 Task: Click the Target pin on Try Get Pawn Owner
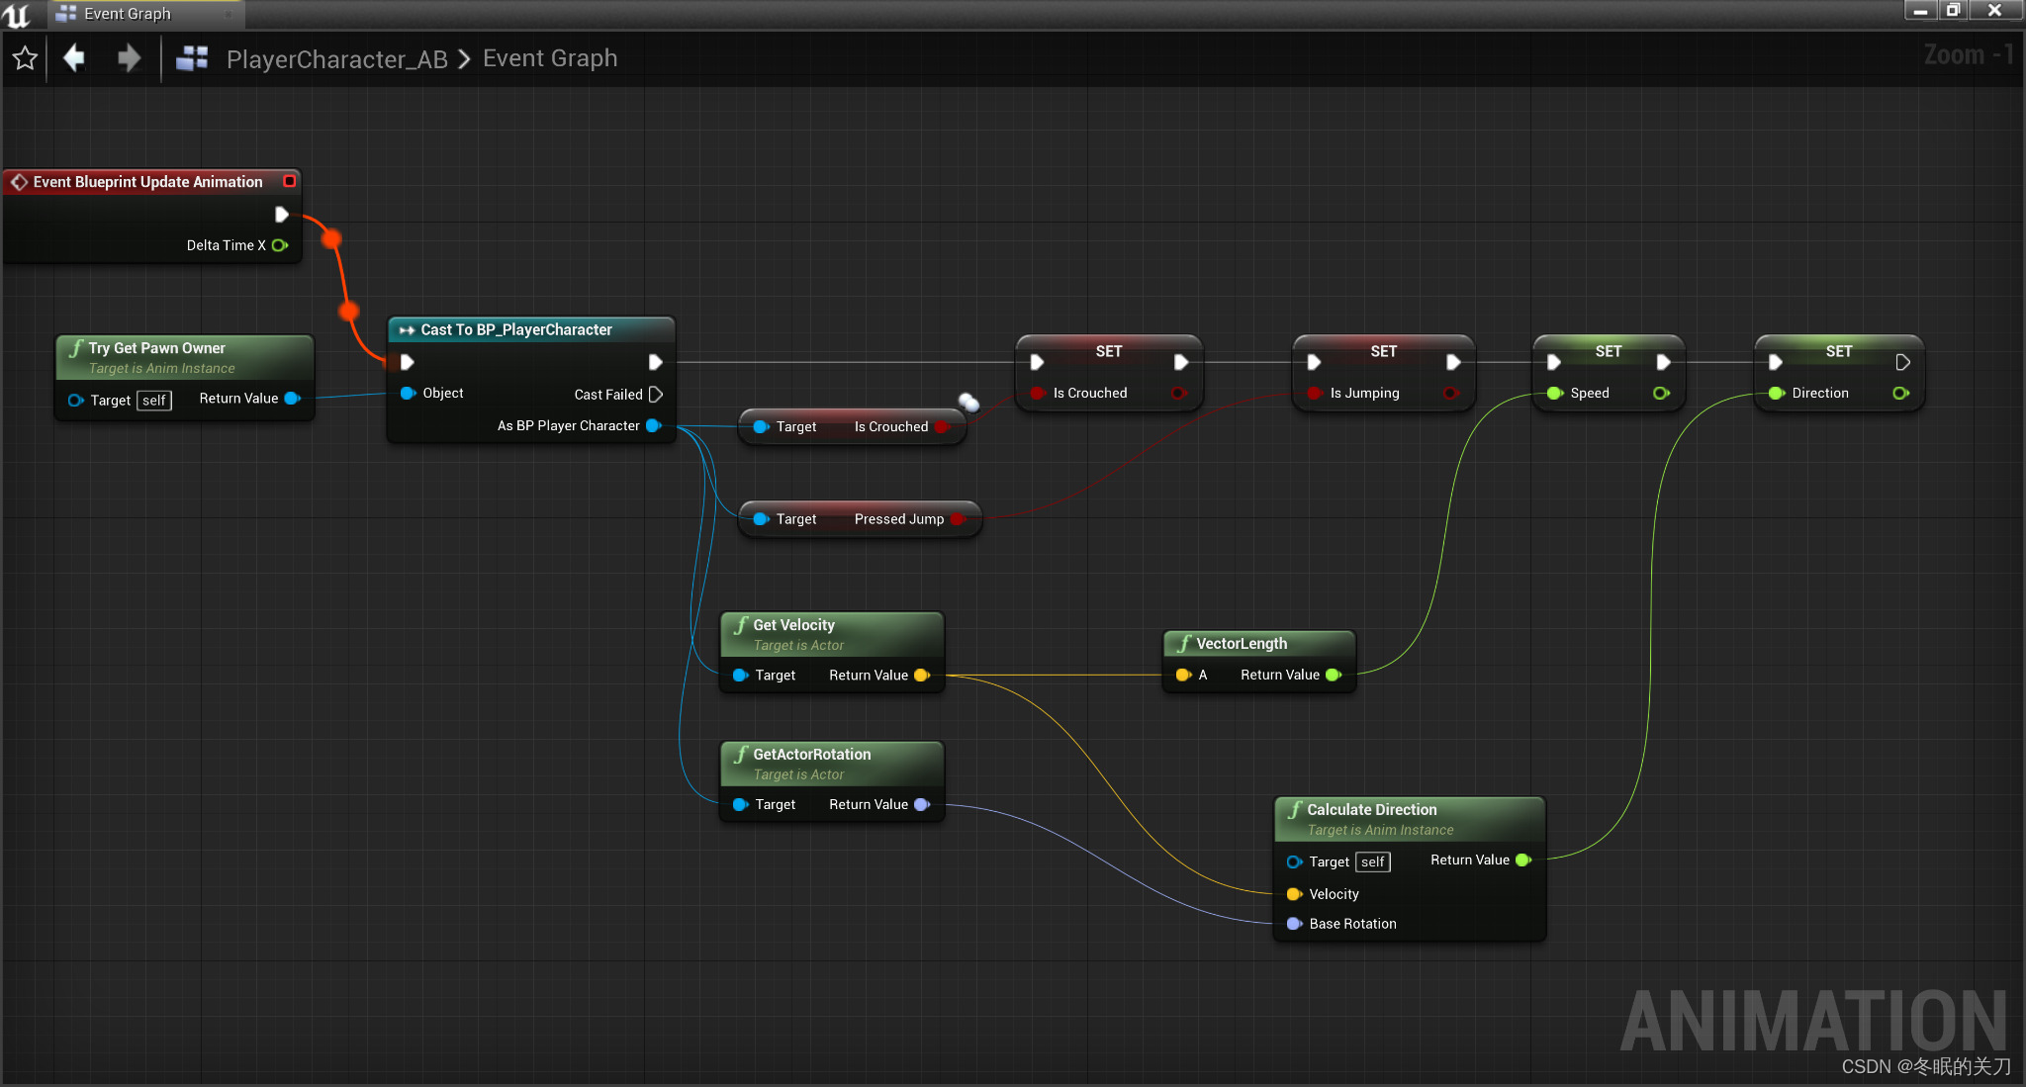point(75,401)
